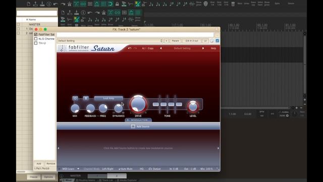Click the mask icon in main toolbar
323x182 pixels.
click(x=205, y=4)
